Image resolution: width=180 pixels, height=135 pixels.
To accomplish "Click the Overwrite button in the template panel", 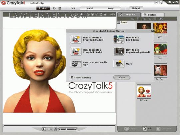I will [164, 129].
